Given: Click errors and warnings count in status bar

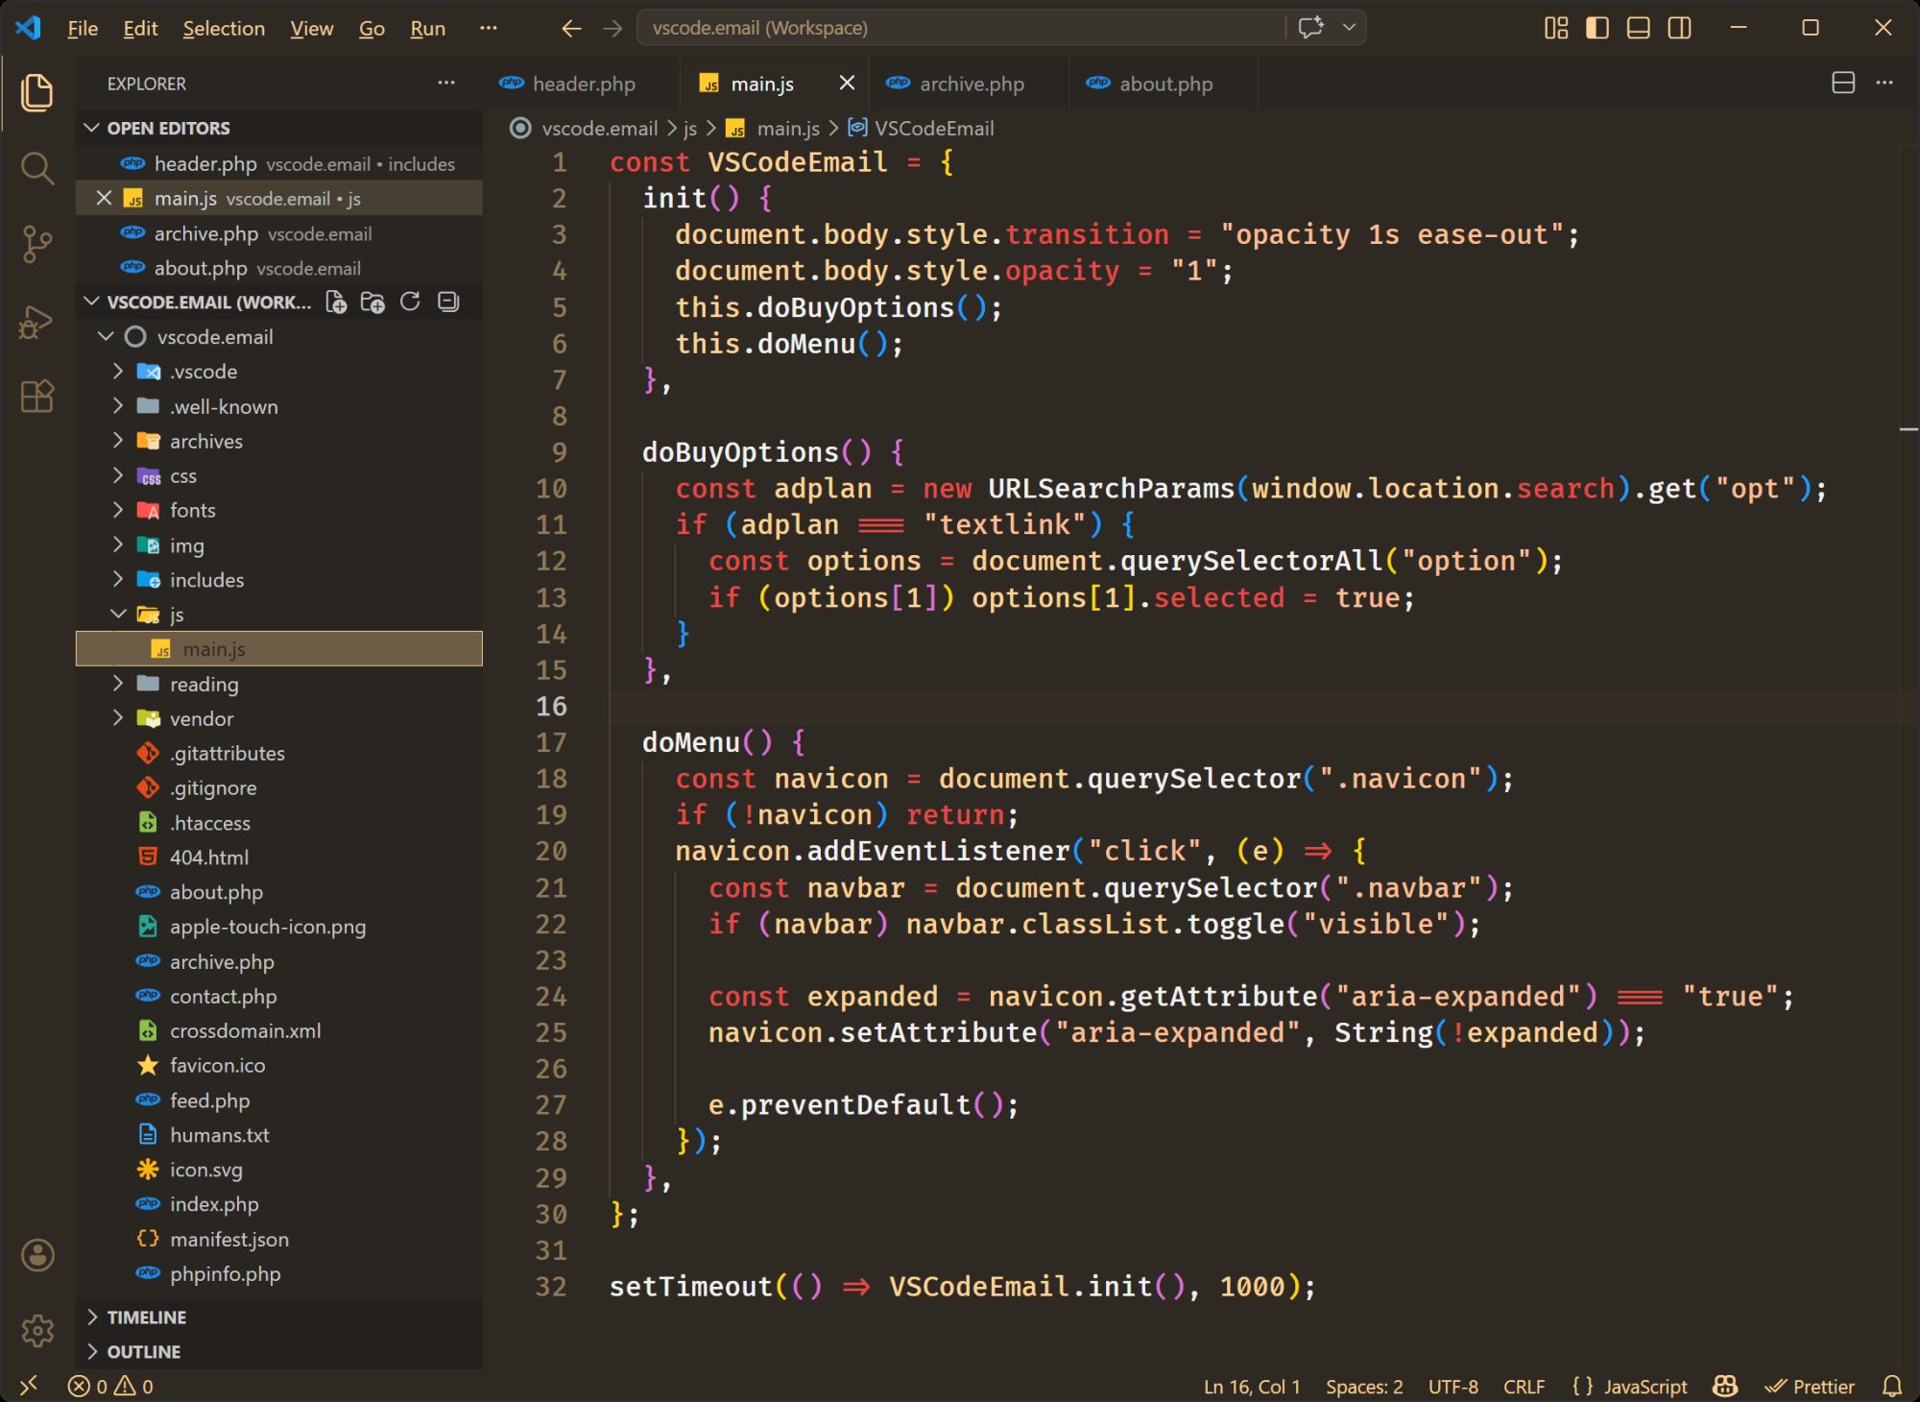Looking at the screenshot, I should pyautogui.click(x=110, y=1387).
